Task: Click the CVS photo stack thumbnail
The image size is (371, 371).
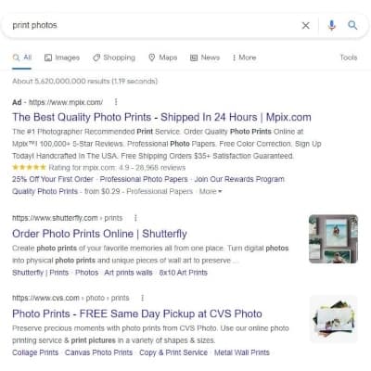Action: 333,319
